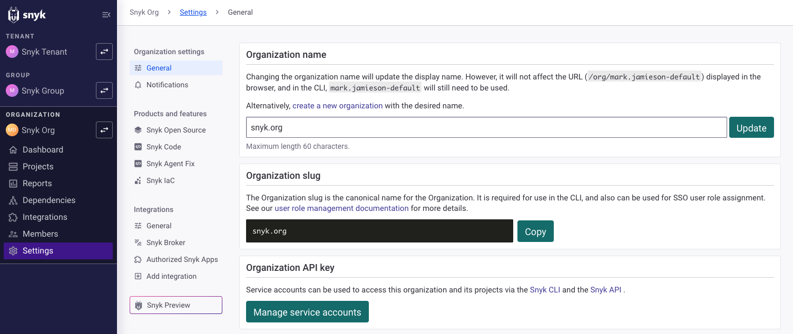Open the Snyk Preview button
Viewport: 793px width, 334px height.
click(175, 305)
